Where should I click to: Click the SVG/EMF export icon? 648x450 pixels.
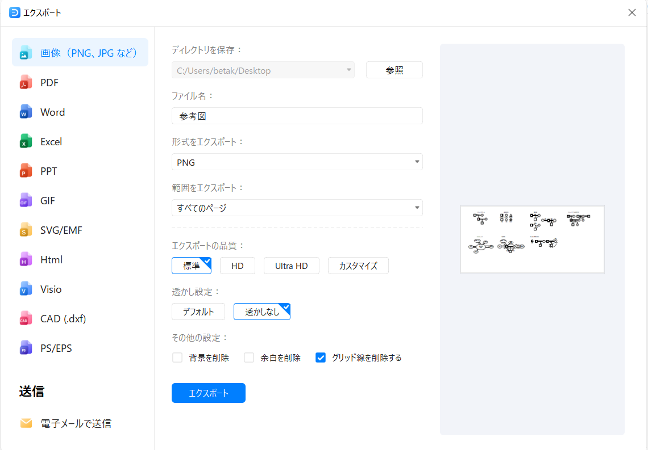[x=25, y=230]
